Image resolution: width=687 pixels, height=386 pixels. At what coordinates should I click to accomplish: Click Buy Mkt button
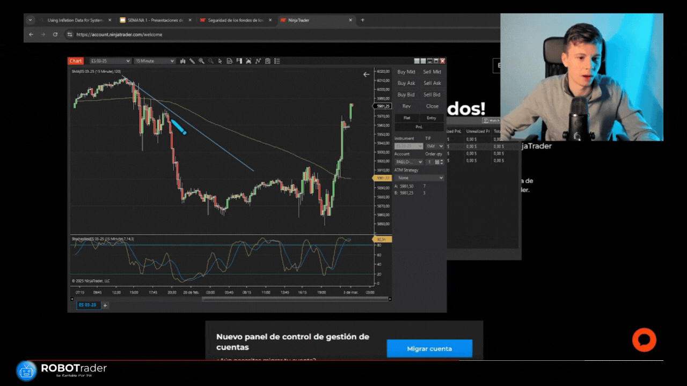coord(406,72)
